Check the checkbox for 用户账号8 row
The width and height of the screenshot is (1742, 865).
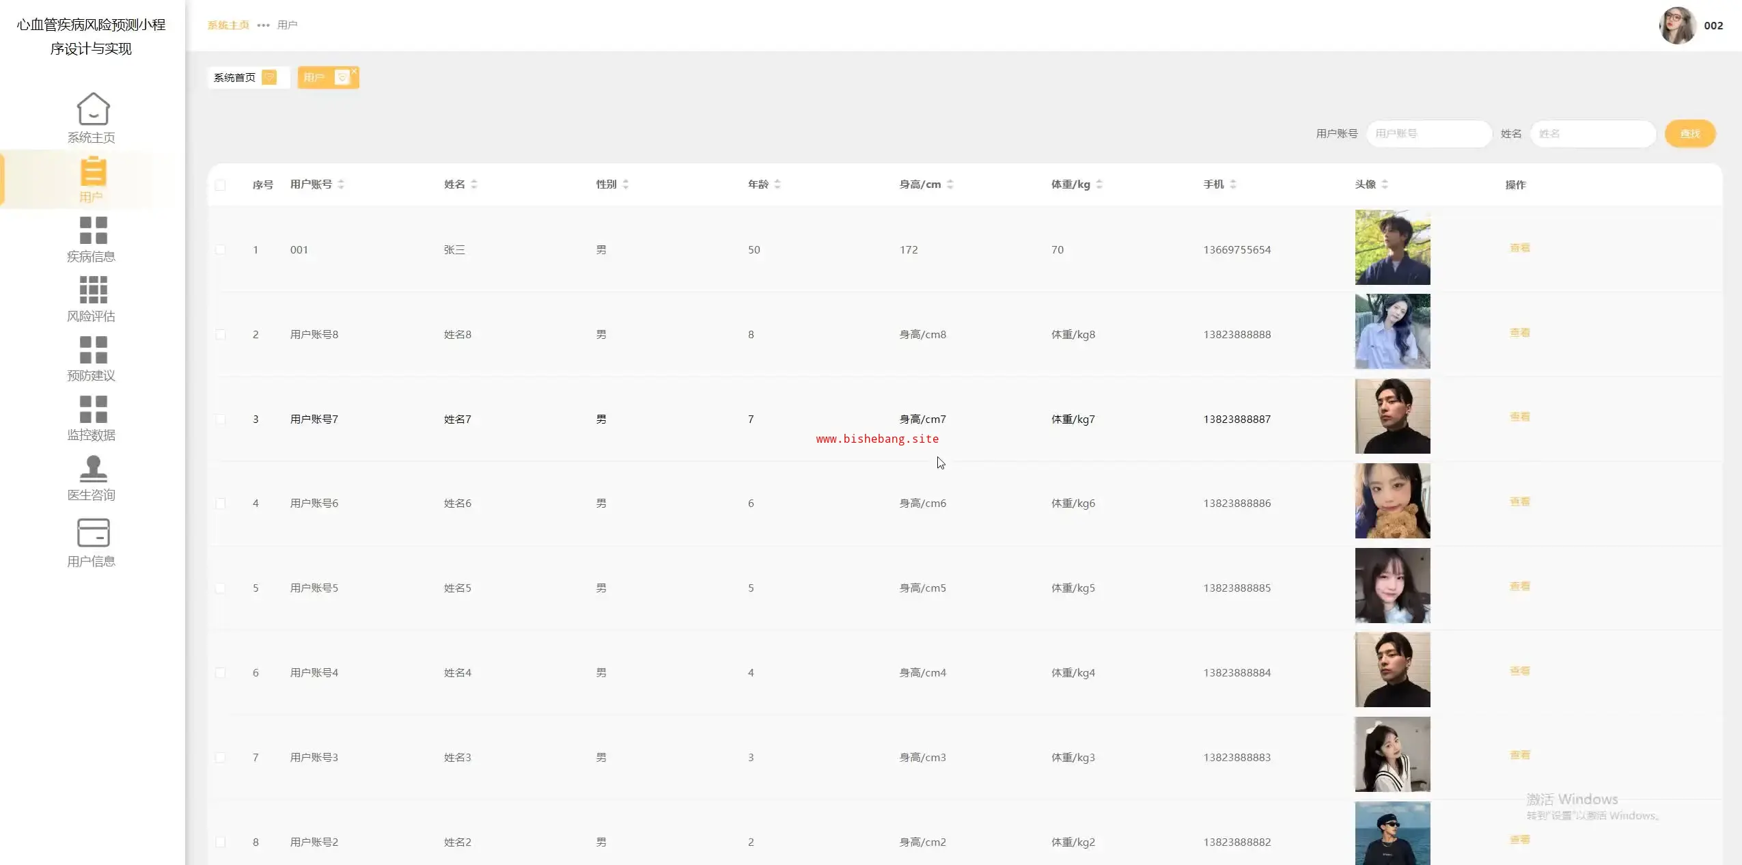pos(220,335)
